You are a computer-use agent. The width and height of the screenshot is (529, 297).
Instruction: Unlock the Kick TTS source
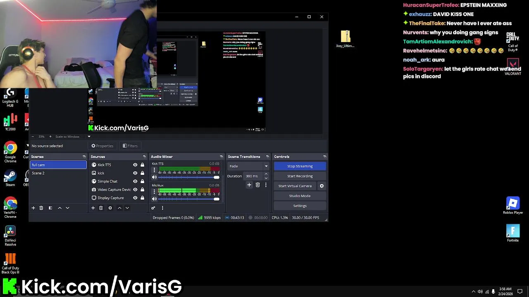point(142,165)
